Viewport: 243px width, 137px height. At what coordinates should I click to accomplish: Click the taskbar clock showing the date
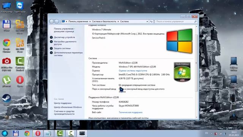tap(234, 134)
